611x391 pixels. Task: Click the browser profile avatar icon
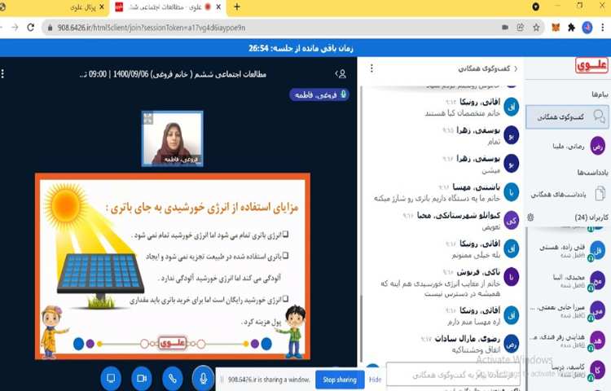click(587, 27)
